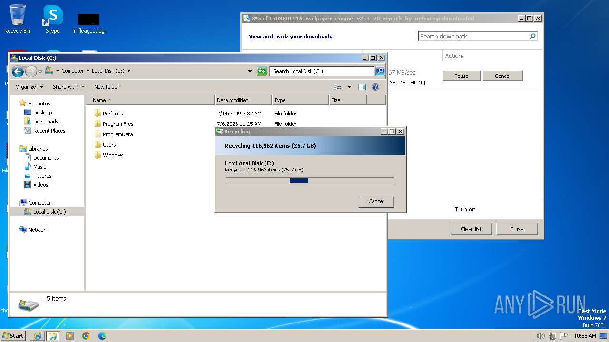This screenshot has height=342, width=609.
Task: Click the Turn on link
Action: [465, 209]
